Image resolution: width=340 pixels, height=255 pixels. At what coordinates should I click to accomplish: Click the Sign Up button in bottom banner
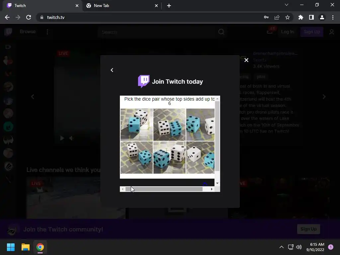(308, 229)
